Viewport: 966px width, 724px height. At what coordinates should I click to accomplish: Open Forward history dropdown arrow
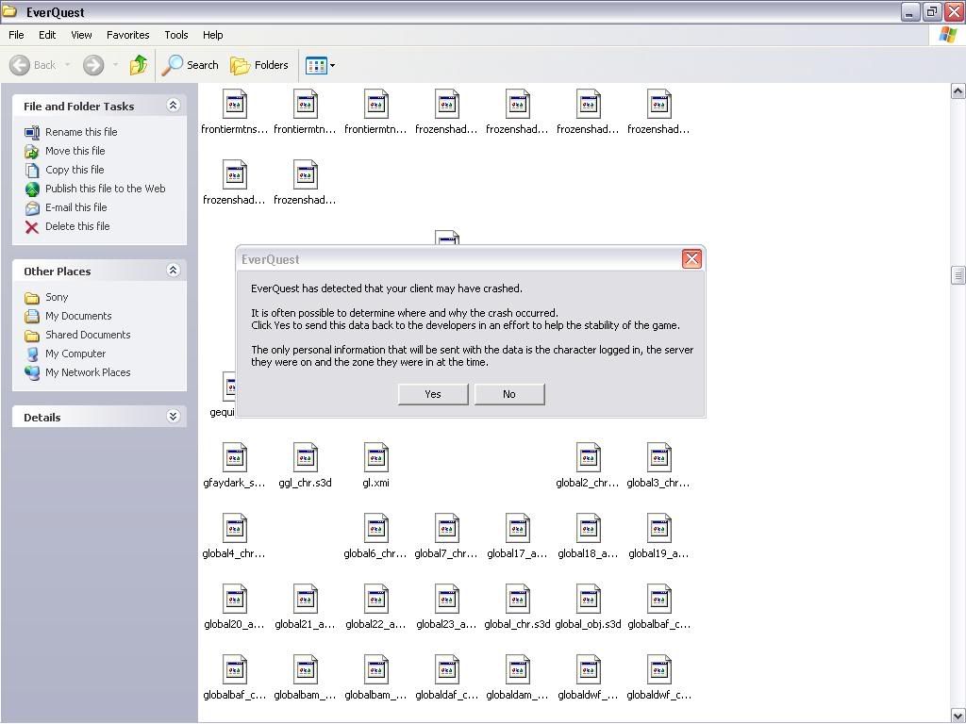(115, 65)
